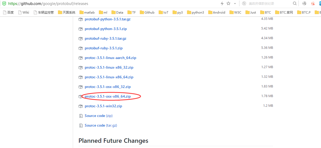This screenshot has height=148, width=321.
Task: Click the 1.32 MB file size
Action: [x=267, y=76]
